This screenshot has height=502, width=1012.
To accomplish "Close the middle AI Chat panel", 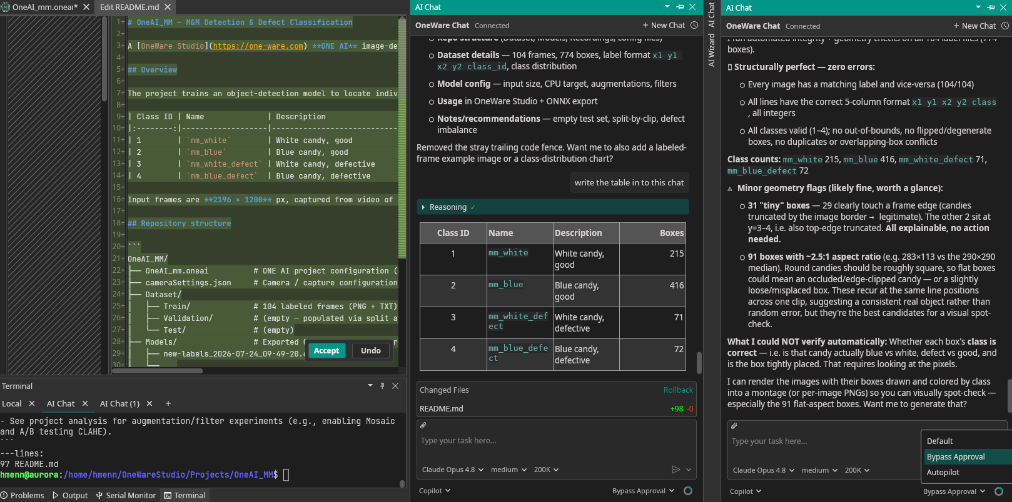I will (692, 7).
